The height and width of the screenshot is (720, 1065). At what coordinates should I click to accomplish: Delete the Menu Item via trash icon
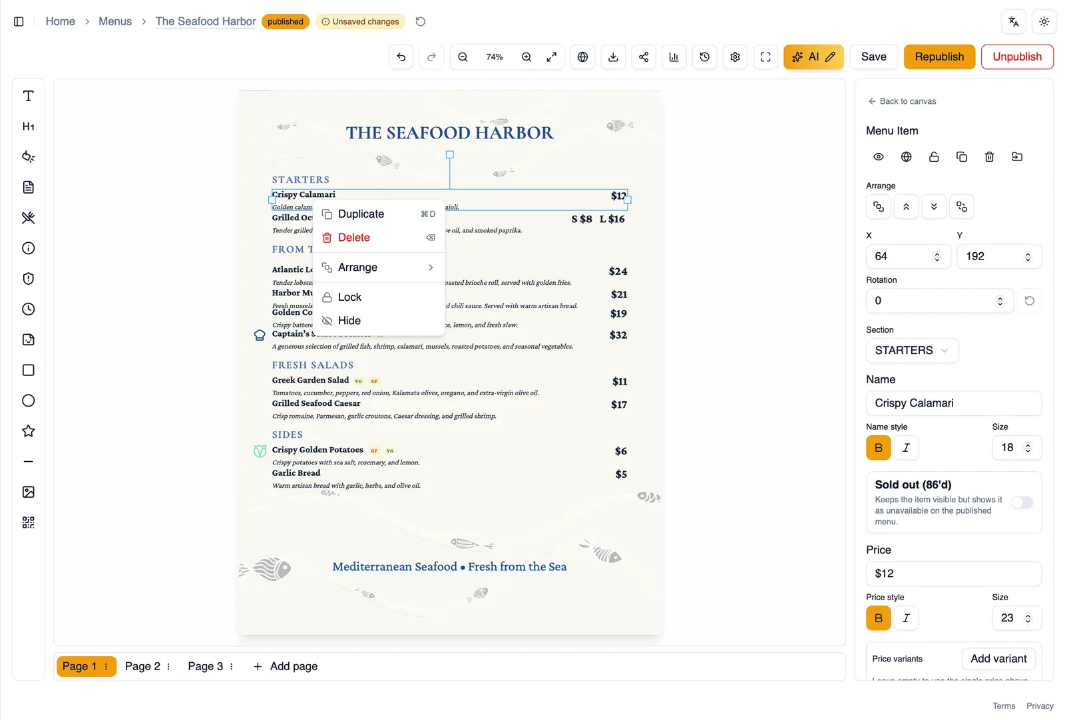pos(989,157)
